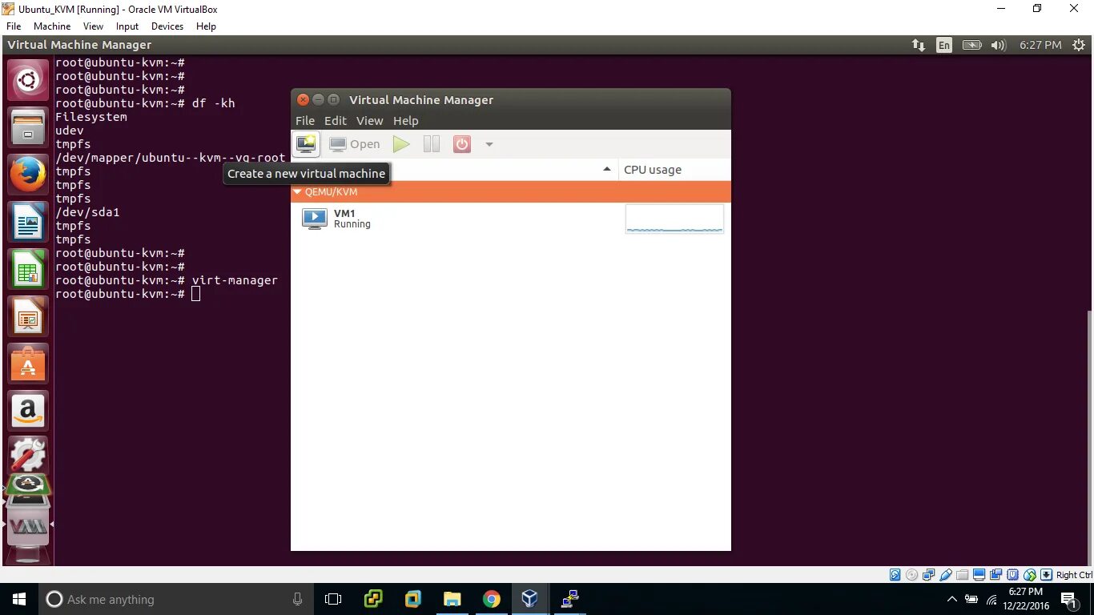Launch LibreOffice Impress from the launcher
Image resolution: width=1094 pixels, height=615 pixels.
coord(28,316)
